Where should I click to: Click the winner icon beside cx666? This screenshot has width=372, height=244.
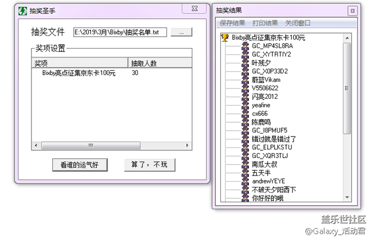tap(245, 114)
